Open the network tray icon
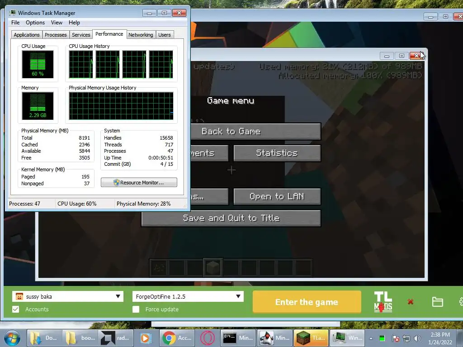 point(406,338)
